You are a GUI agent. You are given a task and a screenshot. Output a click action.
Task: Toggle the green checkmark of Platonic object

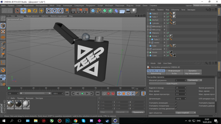(168, 33)
